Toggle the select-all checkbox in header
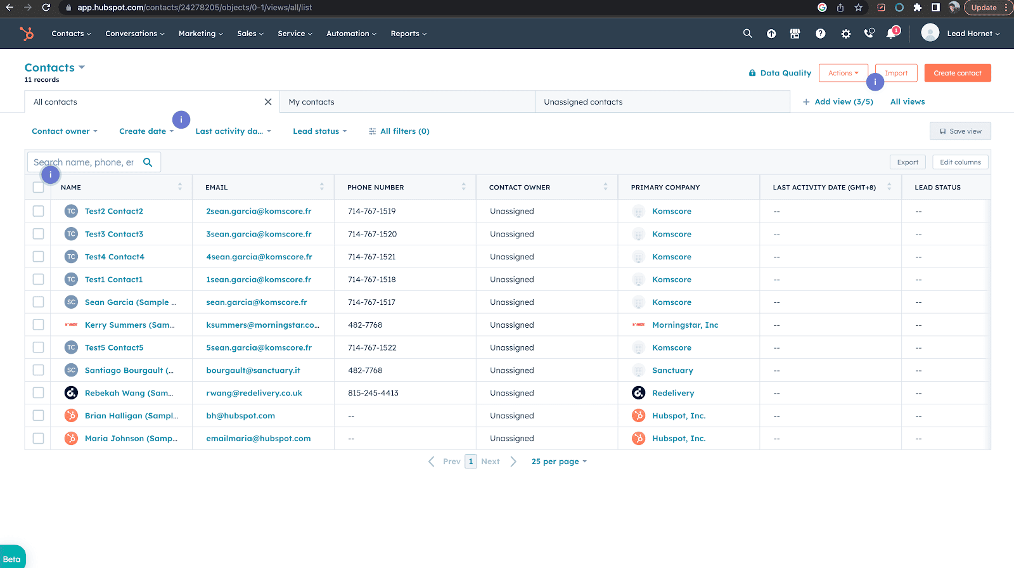1014x568 pixels. (x=39, y=187)
